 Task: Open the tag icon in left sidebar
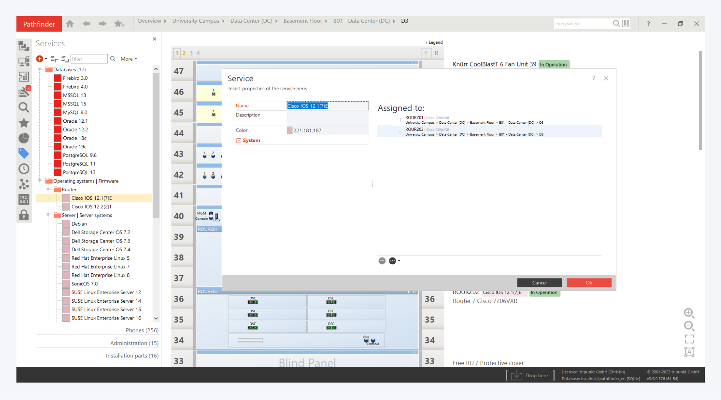coord(24,153)
